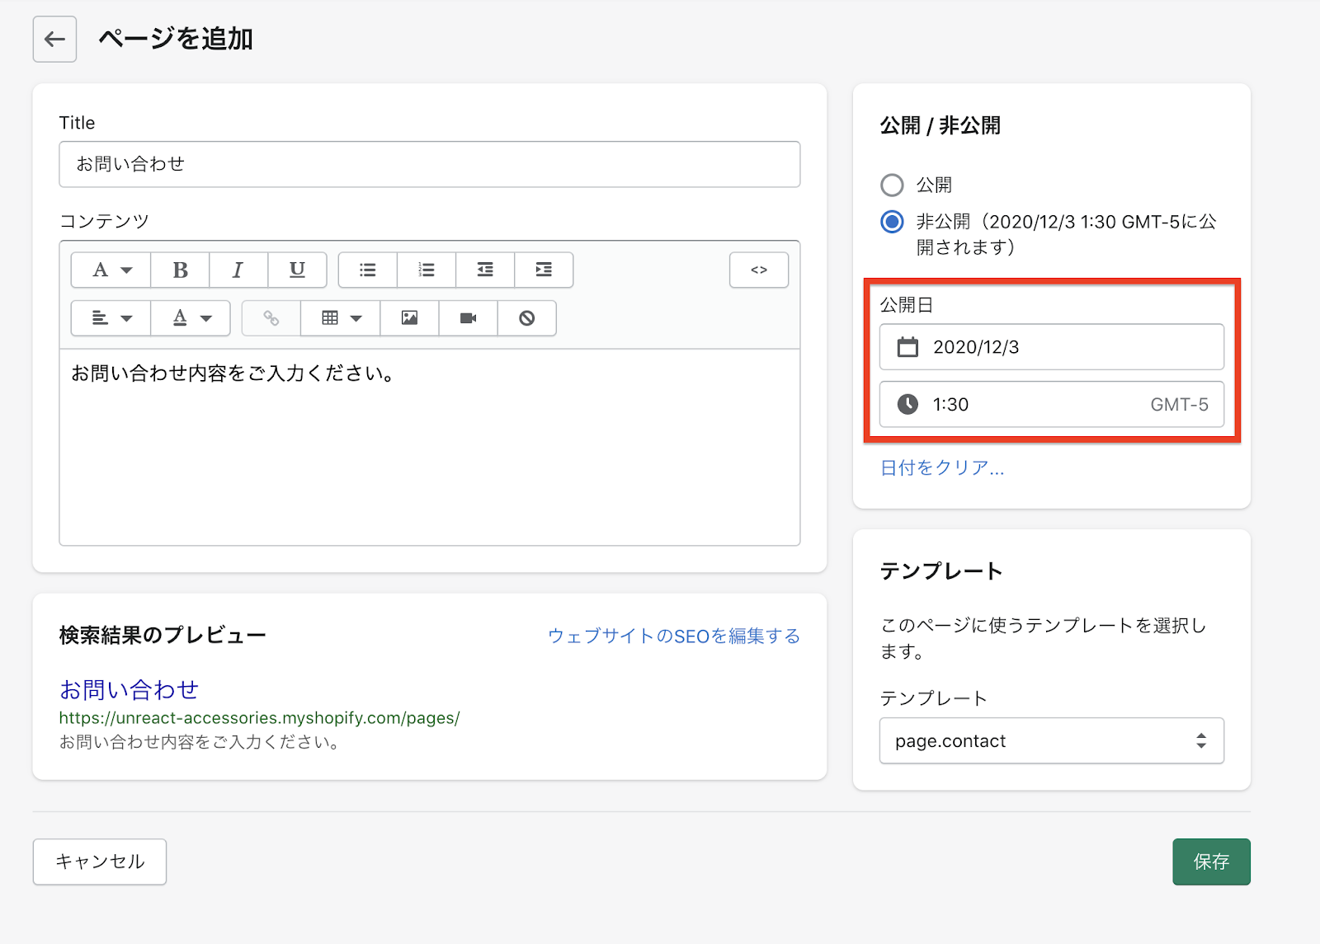Click ウェブサイトのSEOを編集する link
This screenshot has width=1320, height=944.
673,636
